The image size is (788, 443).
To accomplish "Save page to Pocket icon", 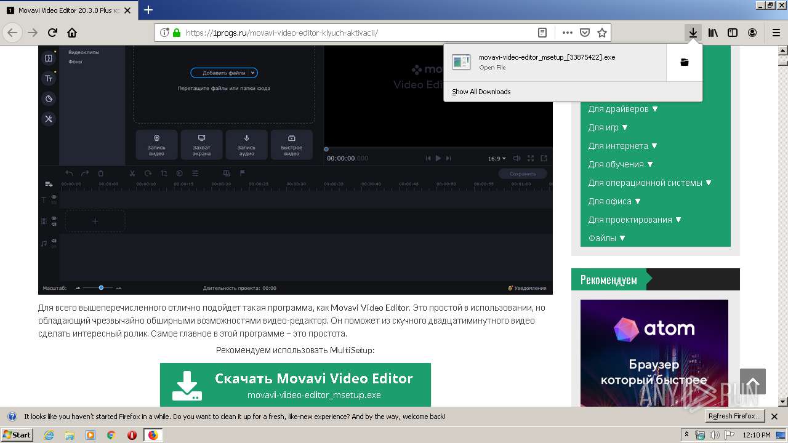I will (585, 33).
